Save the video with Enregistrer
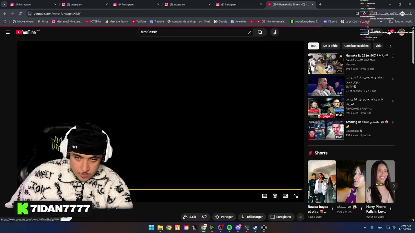415x233 pixels. pos(281,217)
